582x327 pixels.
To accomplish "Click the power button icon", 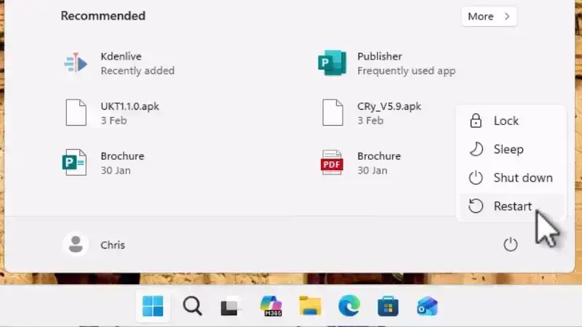I will click(511, 245).
